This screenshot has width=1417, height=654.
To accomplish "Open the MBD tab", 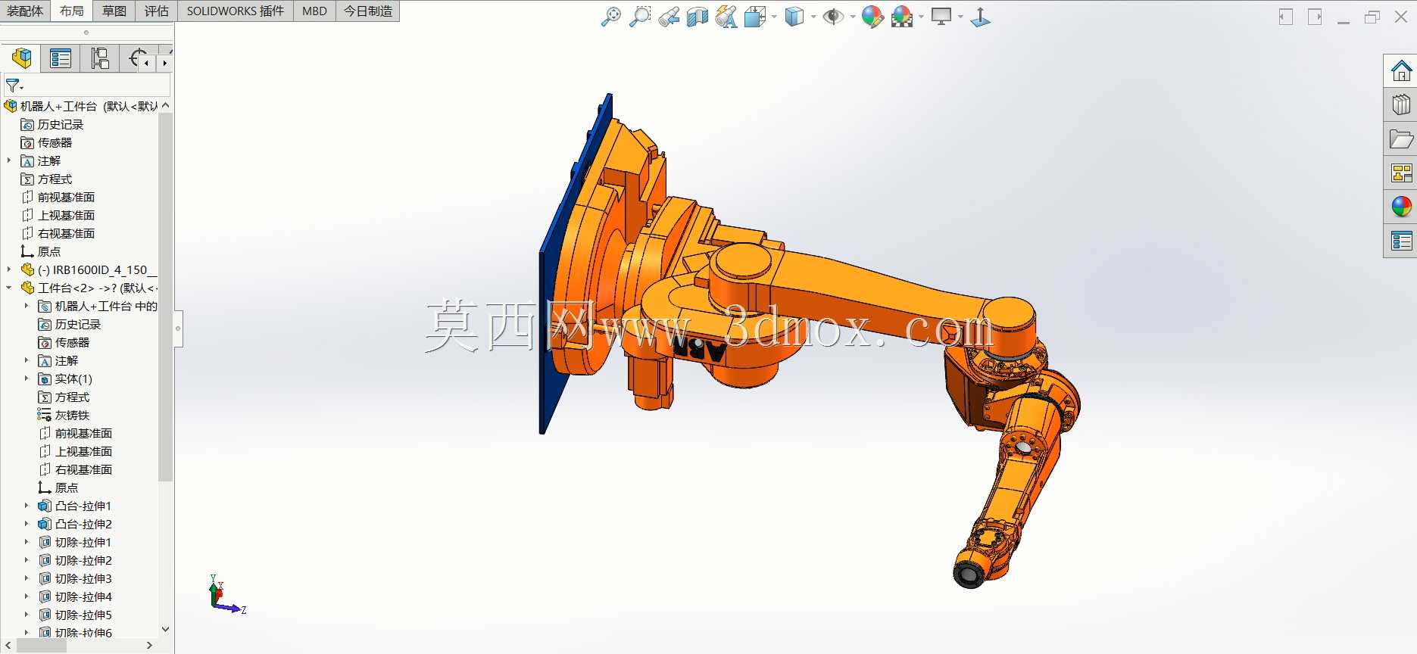I will (314, 11).
